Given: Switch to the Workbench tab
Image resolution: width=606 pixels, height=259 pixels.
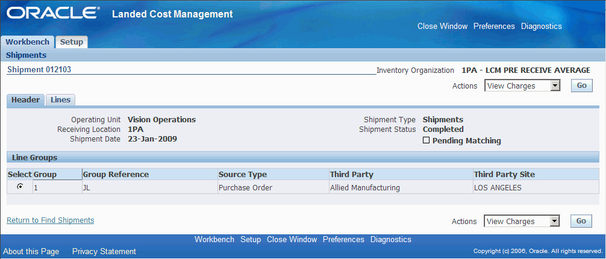Looking at the screenshot, I should pyautogui.click(x=28, y=42).
